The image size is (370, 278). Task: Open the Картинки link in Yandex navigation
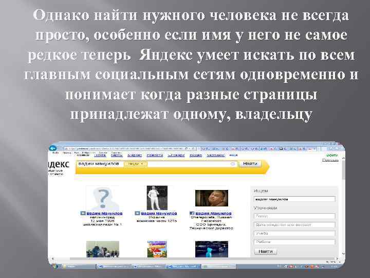coord(216,155)
